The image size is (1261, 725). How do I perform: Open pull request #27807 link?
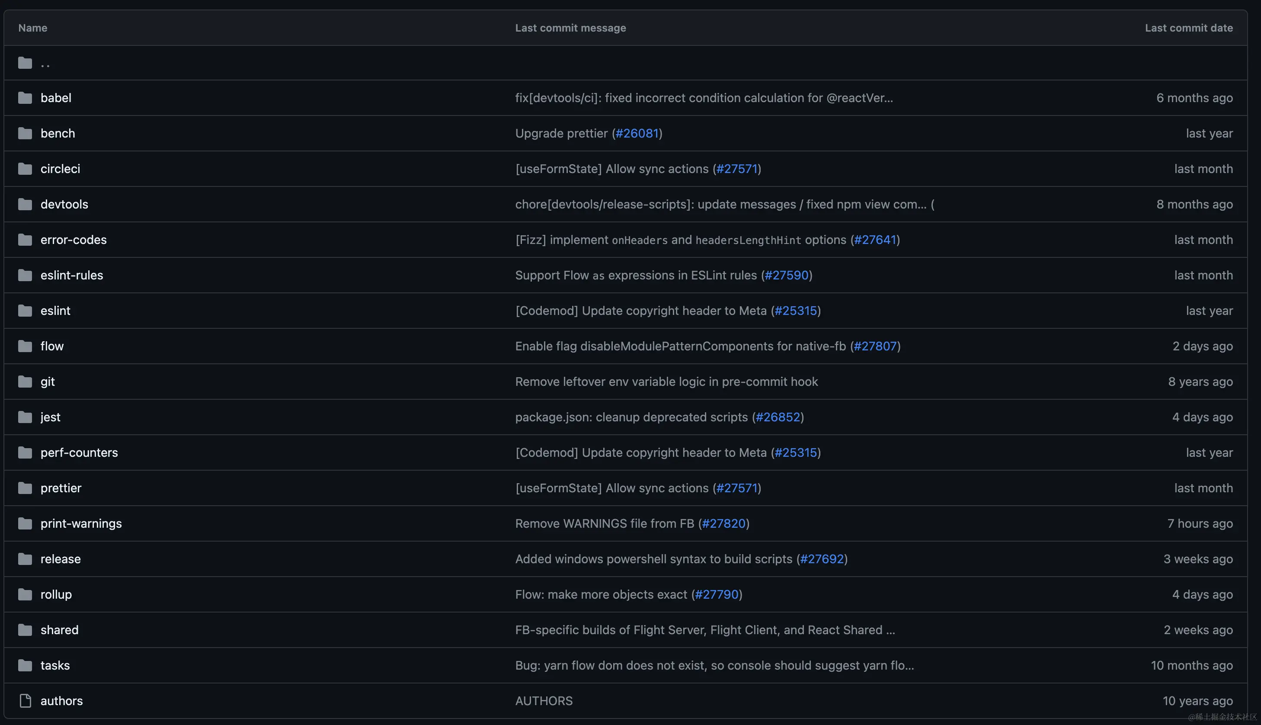875,346
